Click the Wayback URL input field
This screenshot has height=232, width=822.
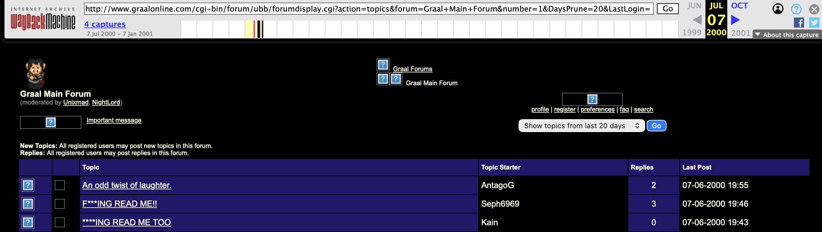click(369, 9)
